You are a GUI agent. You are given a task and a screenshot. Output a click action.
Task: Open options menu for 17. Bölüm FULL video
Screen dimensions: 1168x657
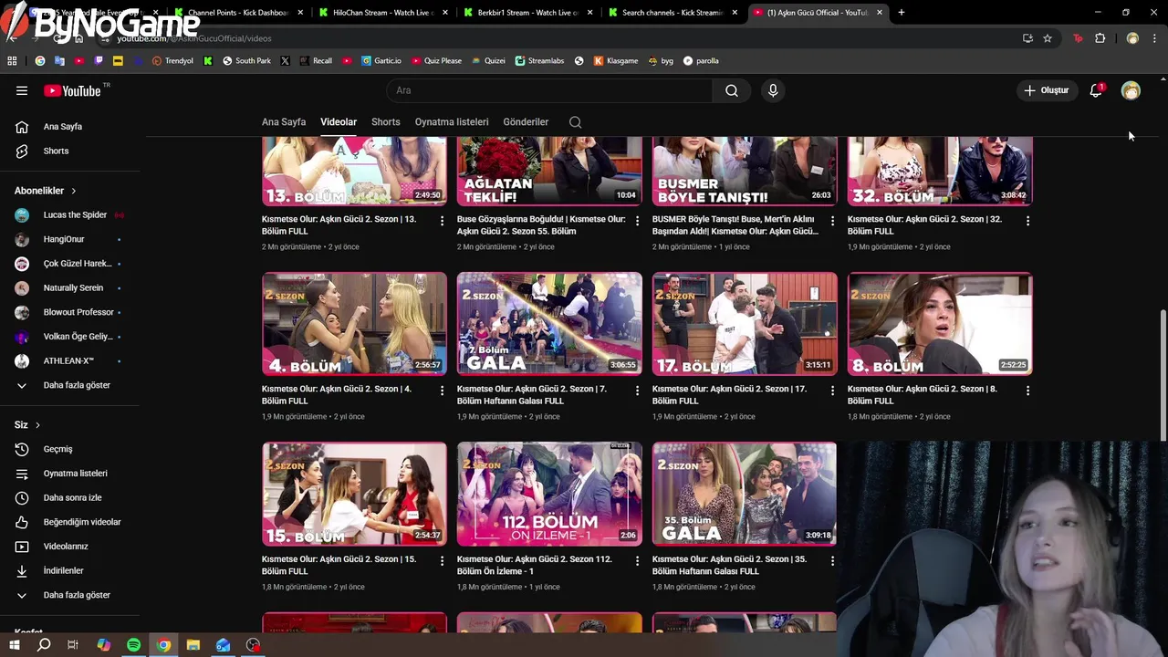pyautogui.click(x=832, y=391)
